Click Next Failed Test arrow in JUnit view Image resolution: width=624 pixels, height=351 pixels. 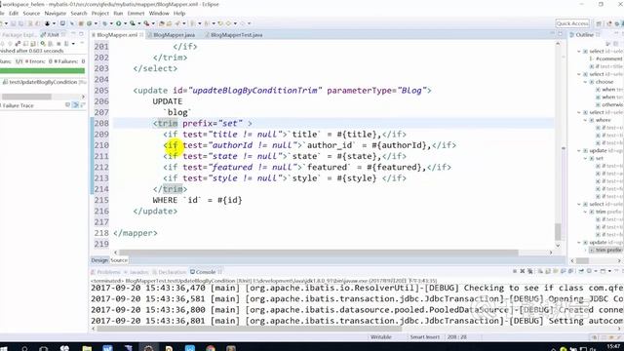click(x=2, y=44)
